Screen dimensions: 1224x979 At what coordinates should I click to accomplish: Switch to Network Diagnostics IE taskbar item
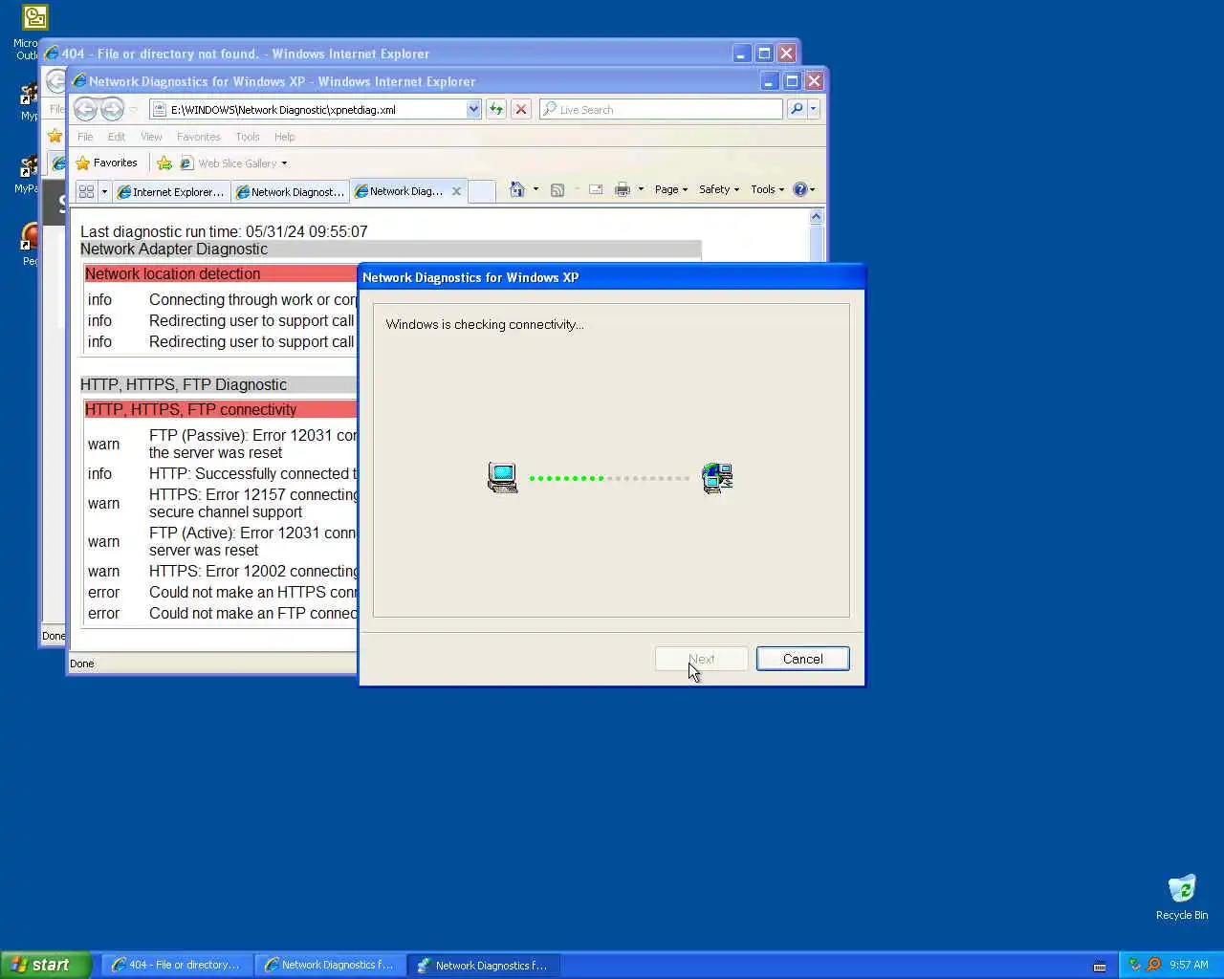pos(329,965)
